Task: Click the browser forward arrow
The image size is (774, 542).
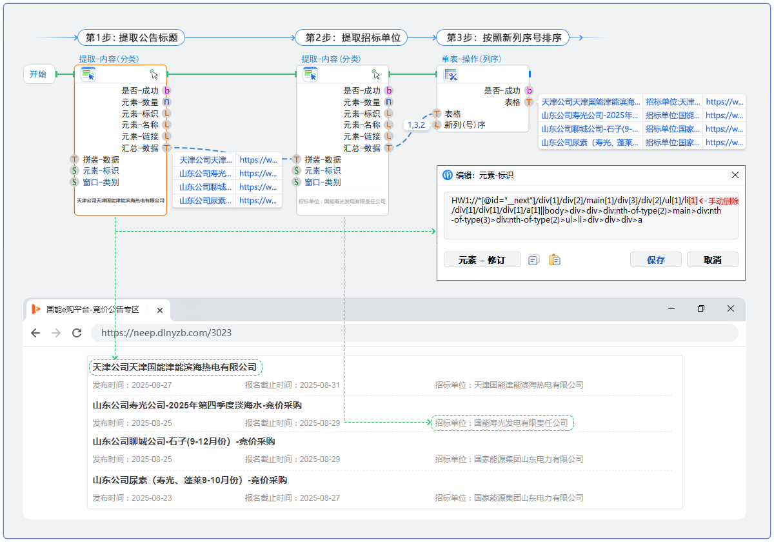Action: [56, 333]
